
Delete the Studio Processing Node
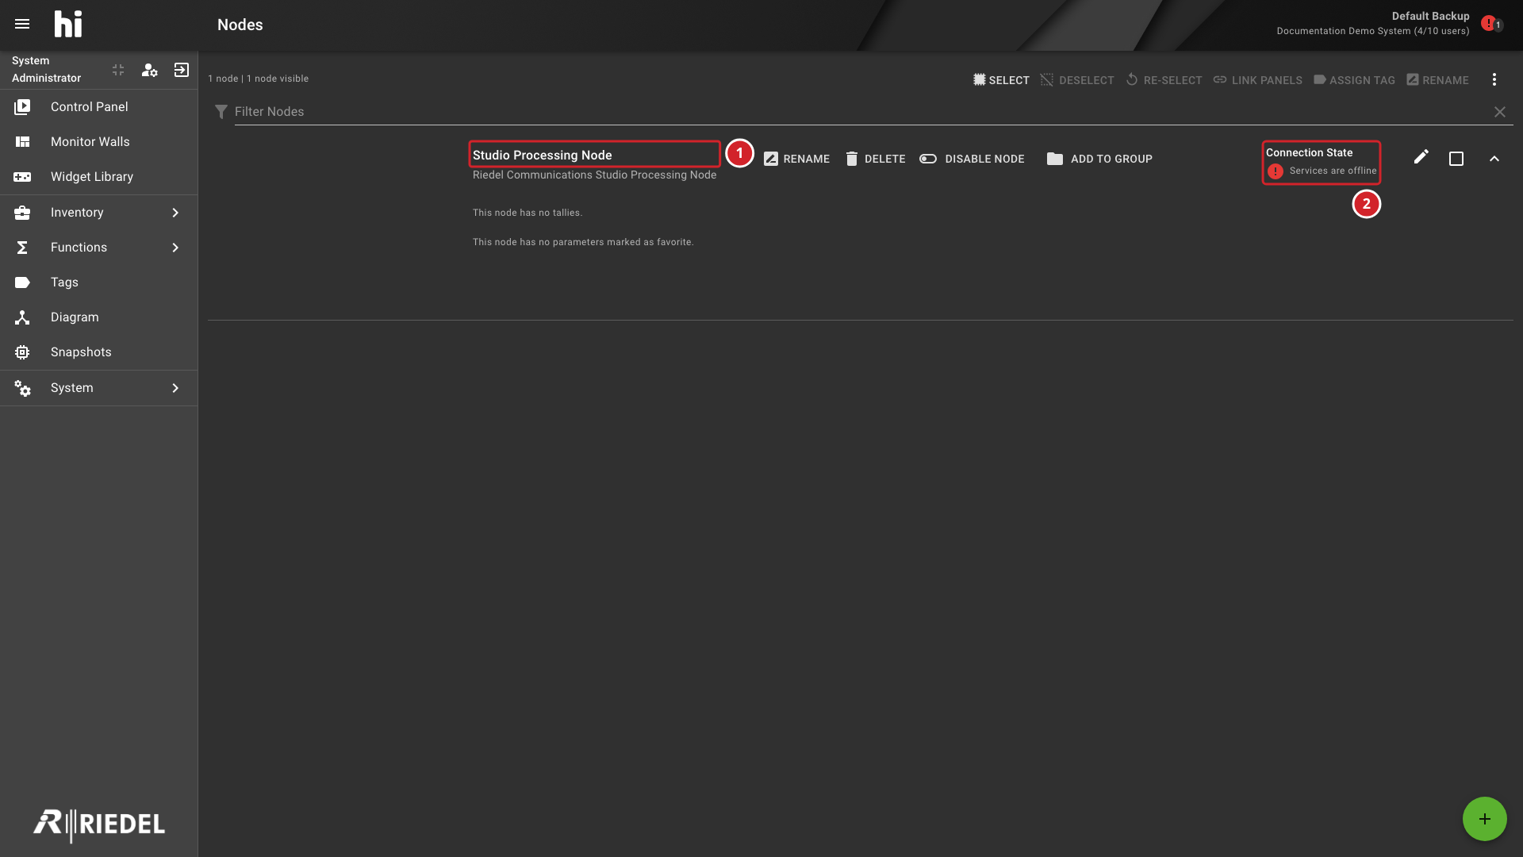(x=875, y=159)
